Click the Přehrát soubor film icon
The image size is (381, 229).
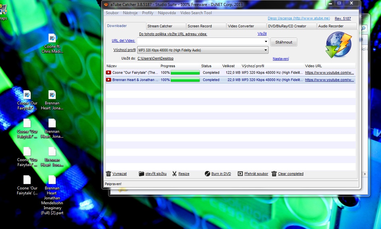tap(240, 174)
